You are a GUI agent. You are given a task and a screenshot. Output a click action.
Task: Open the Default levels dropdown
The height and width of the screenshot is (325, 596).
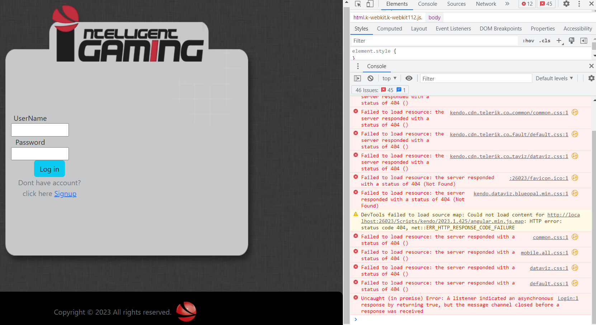[554, 78]
